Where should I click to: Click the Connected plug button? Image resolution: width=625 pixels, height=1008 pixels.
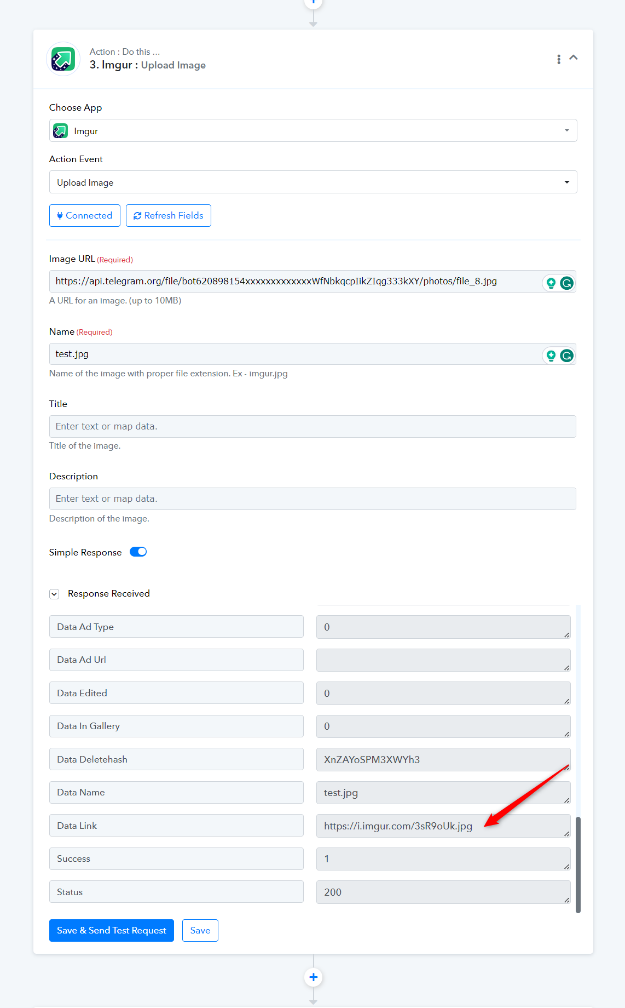coord(85,216)
